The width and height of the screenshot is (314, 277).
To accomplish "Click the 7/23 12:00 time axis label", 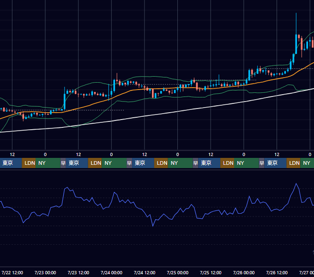I will point(78,272).
